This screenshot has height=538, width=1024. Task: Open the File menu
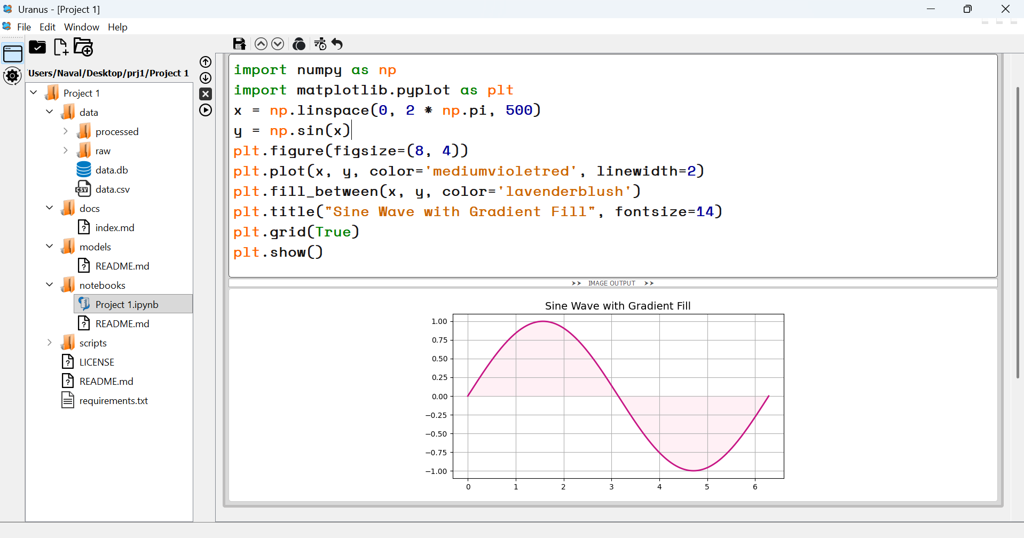point(24,27)
